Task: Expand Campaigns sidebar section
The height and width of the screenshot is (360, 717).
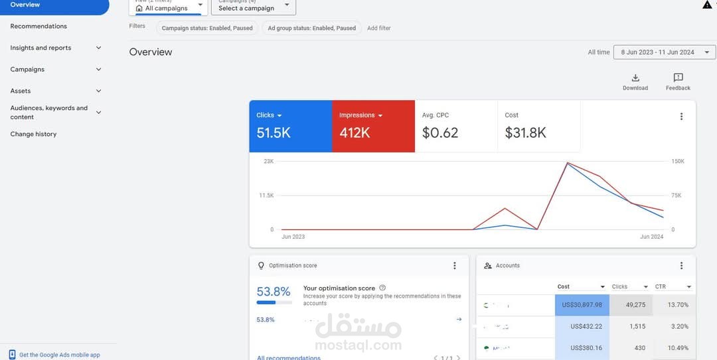Action: [98, 70]
